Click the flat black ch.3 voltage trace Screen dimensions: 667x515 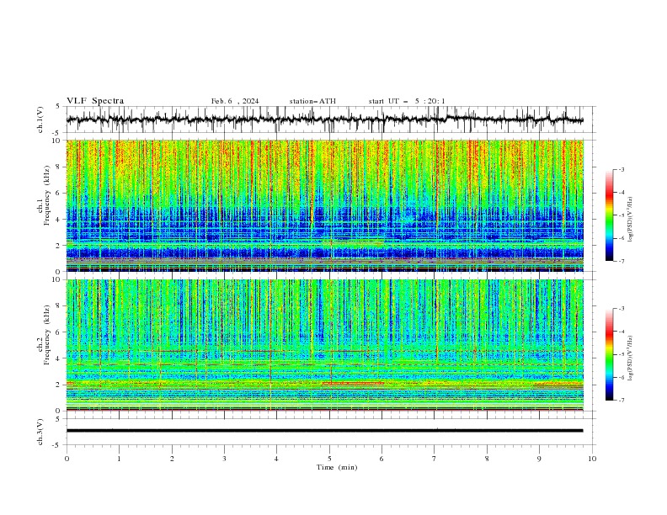tap(325, 431)
